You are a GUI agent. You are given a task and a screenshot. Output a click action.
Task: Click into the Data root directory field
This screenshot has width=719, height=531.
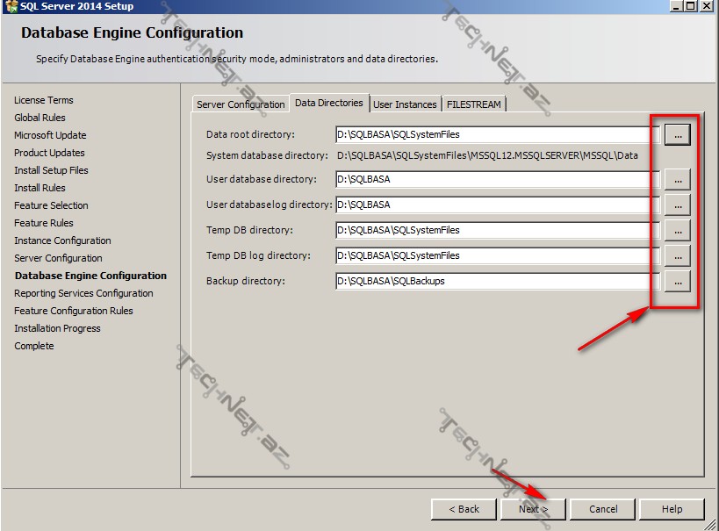[x=492, y=135]
